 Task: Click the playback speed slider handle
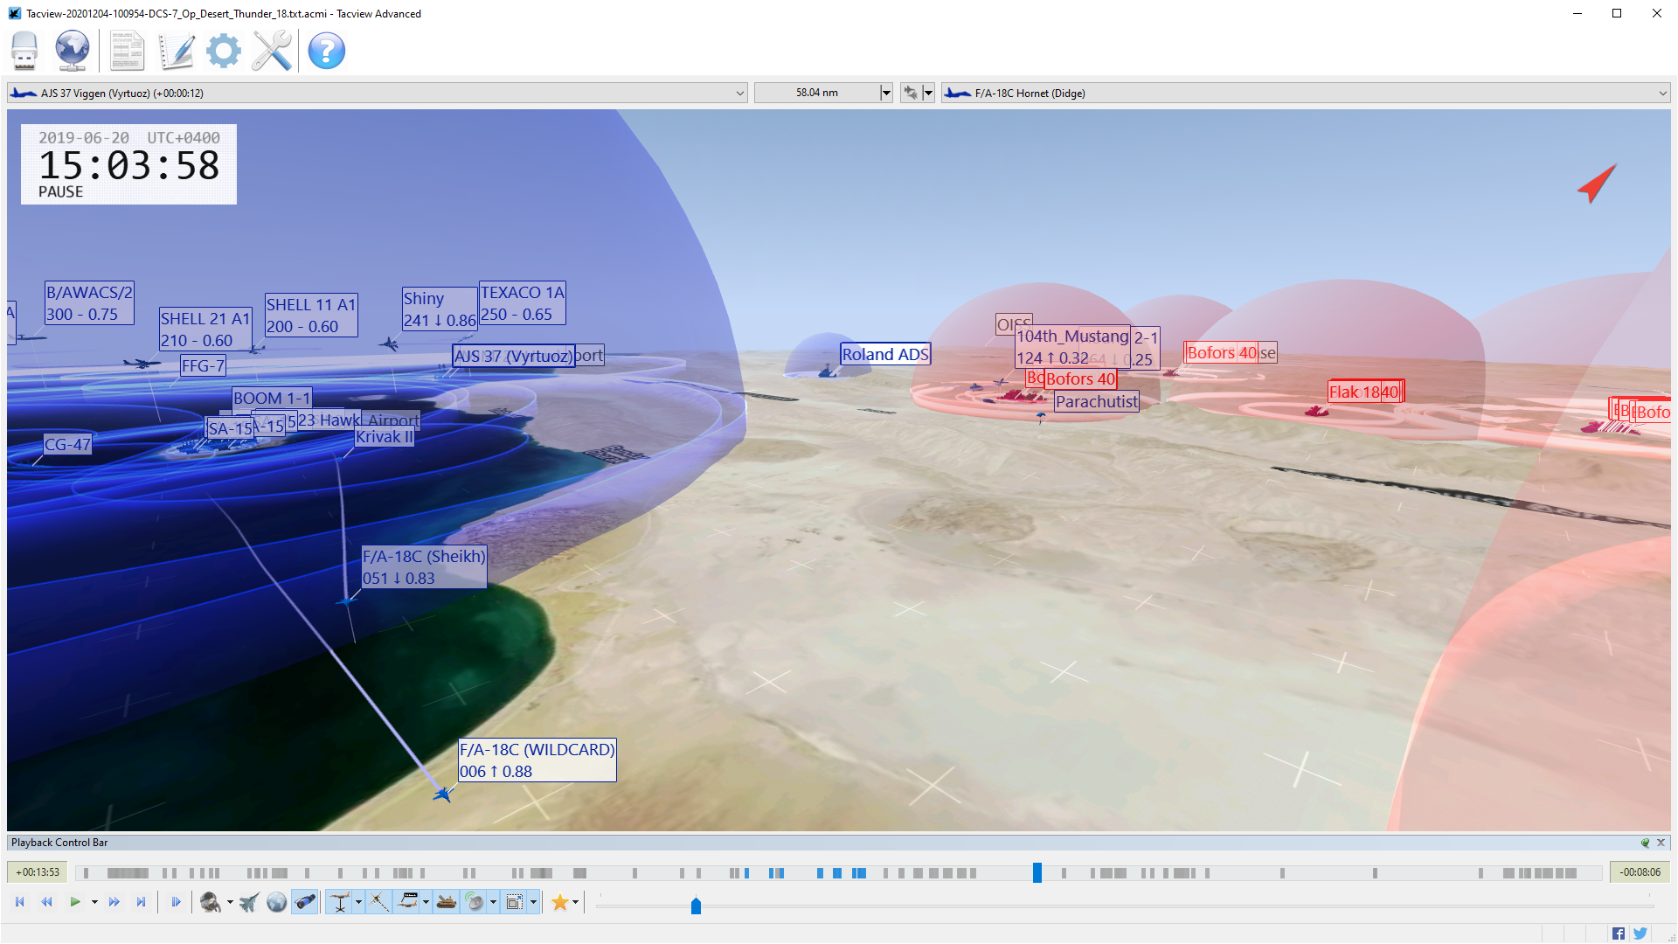[x=696, y=906]
